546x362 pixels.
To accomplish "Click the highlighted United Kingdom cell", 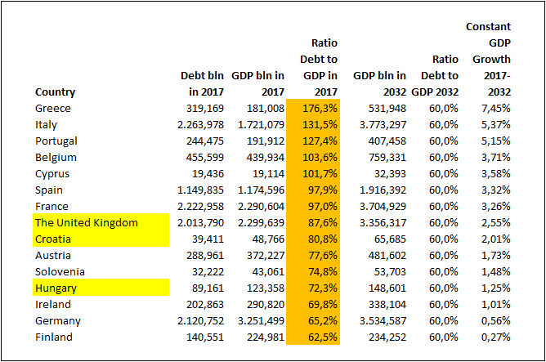I will coord(86,222).
